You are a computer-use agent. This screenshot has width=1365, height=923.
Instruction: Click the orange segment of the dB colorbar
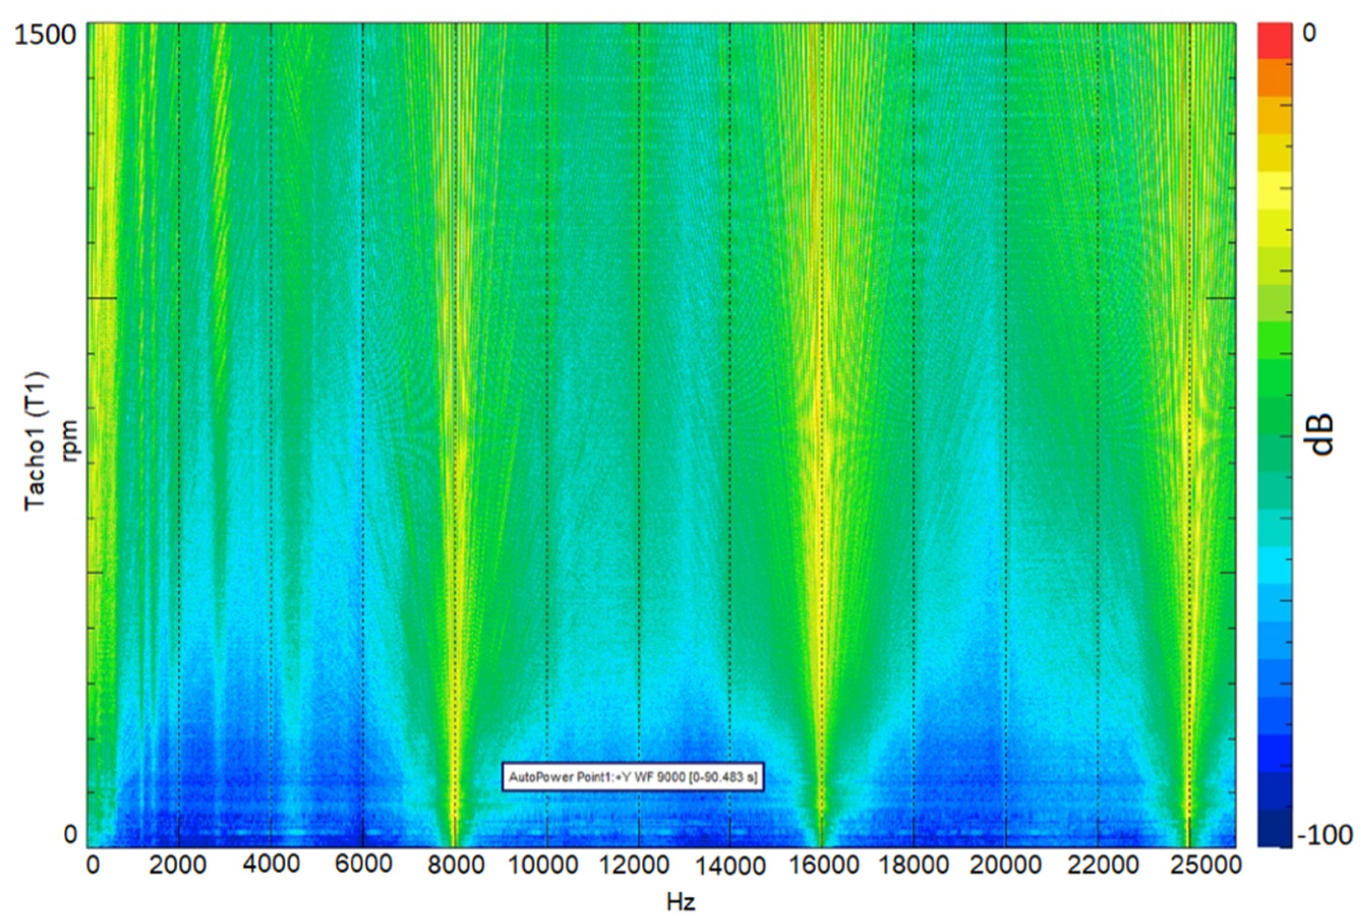click(1275, 77)
